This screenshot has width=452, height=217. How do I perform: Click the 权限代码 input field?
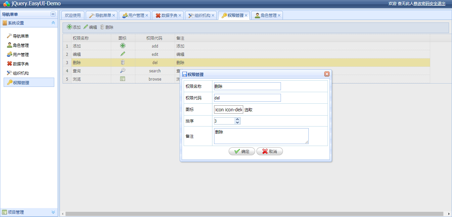click(x=248, y=98)
